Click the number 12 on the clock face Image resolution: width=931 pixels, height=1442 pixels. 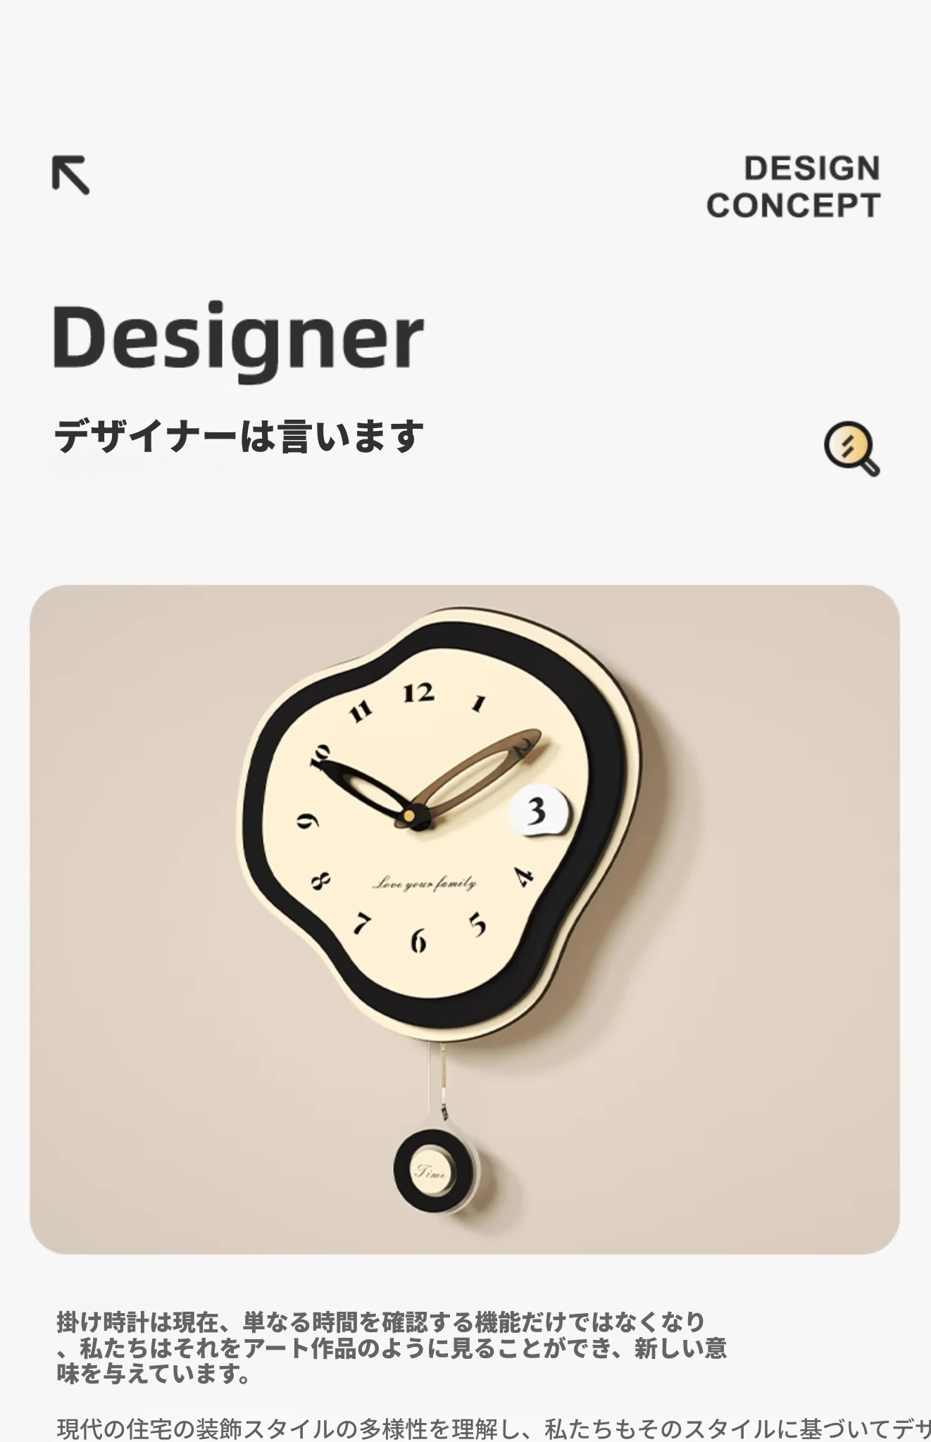418,693
